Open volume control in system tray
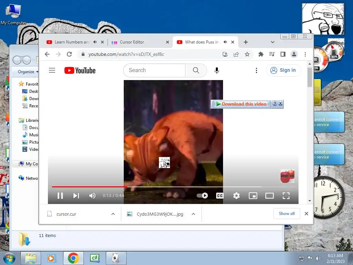353x265 pixels. point(318,258)
